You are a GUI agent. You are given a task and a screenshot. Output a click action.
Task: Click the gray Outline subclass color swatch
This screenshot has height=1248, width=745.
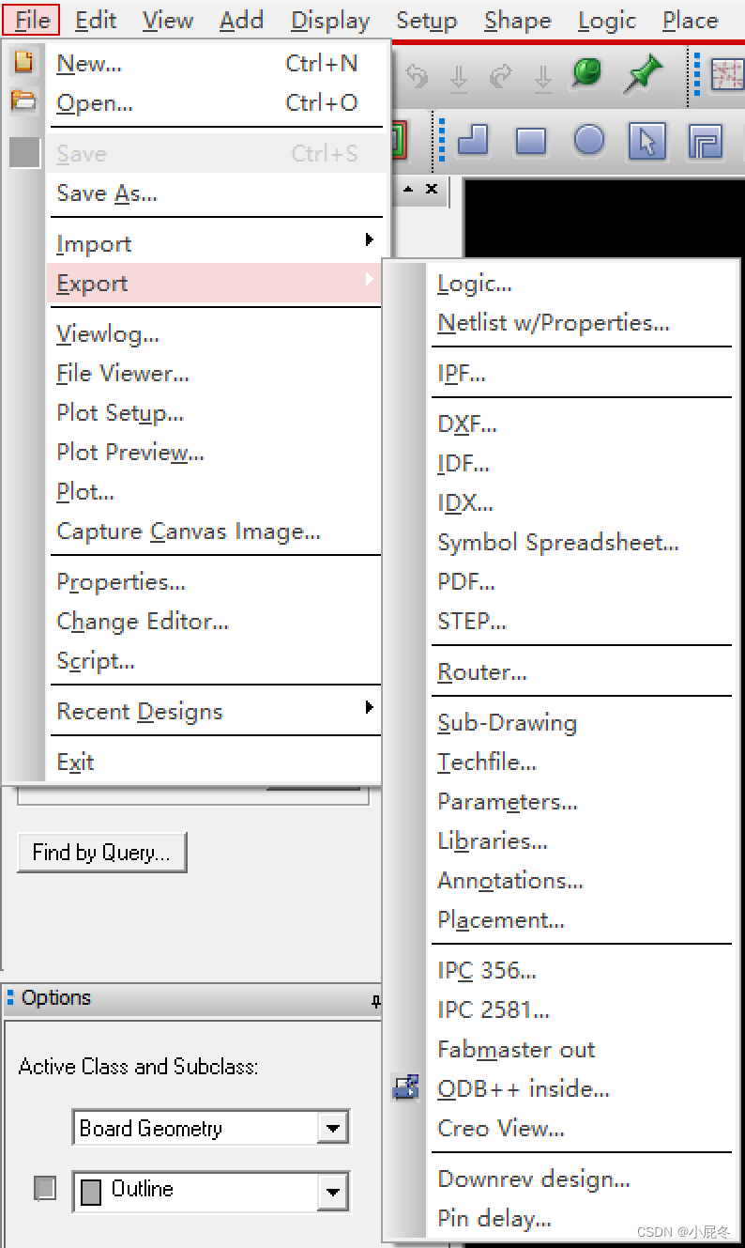(91, 1193)
